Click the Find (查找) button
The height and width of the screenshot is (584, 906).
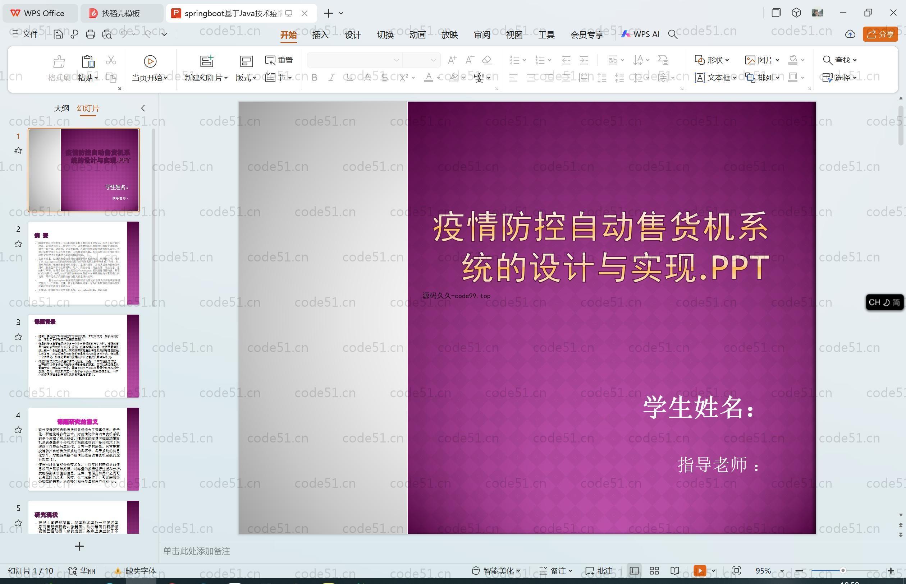click(x=839, y=60)
